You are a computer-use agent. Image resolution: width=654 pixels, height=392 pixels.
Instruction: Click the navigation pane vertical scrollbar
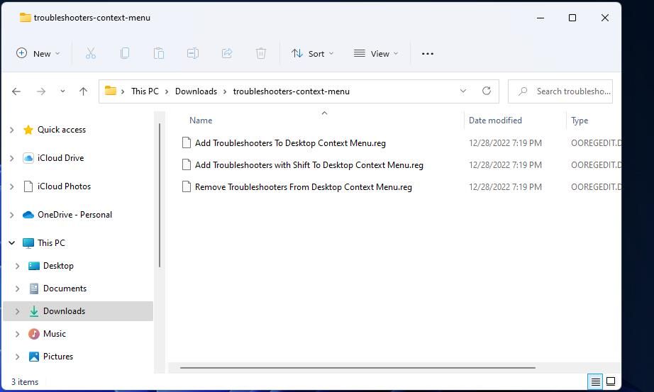160,195
